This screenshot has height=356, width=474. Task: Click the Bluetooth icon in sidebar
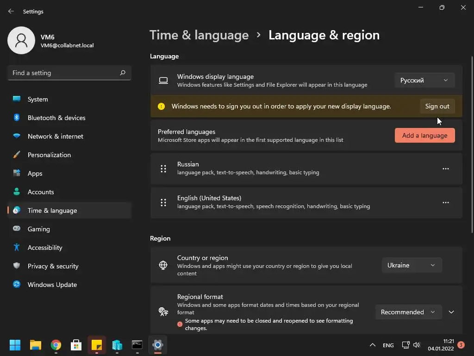[17, 117]
